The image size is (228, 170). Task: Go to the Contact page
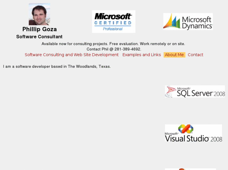[x=195, y=55]
